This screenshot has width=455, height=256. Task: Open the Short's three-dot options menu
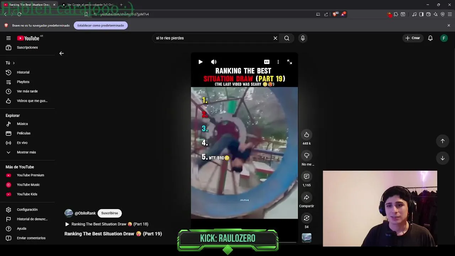(278, 62)
